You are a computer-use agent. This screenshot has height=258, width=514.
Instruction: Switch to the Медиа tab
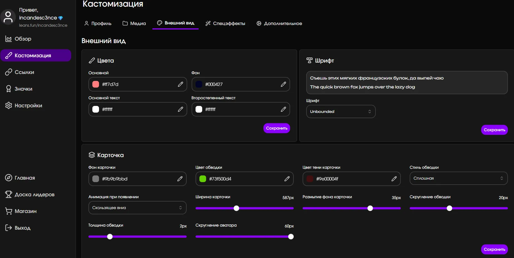tap(134, 23)
